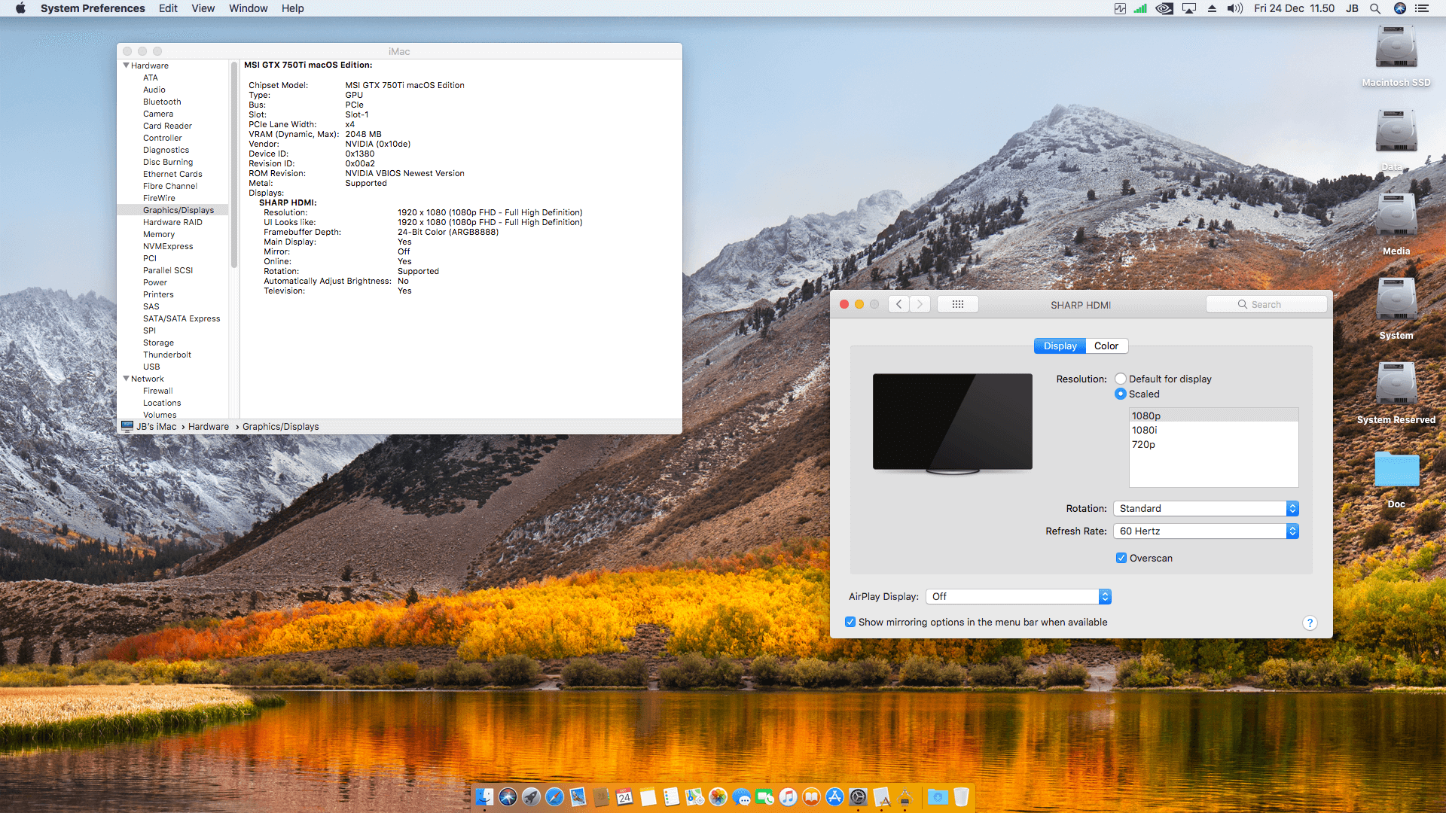The height and width of the screenshot is (813, 1446).
Task: Switch to the Color tab
Action: 1106,346
